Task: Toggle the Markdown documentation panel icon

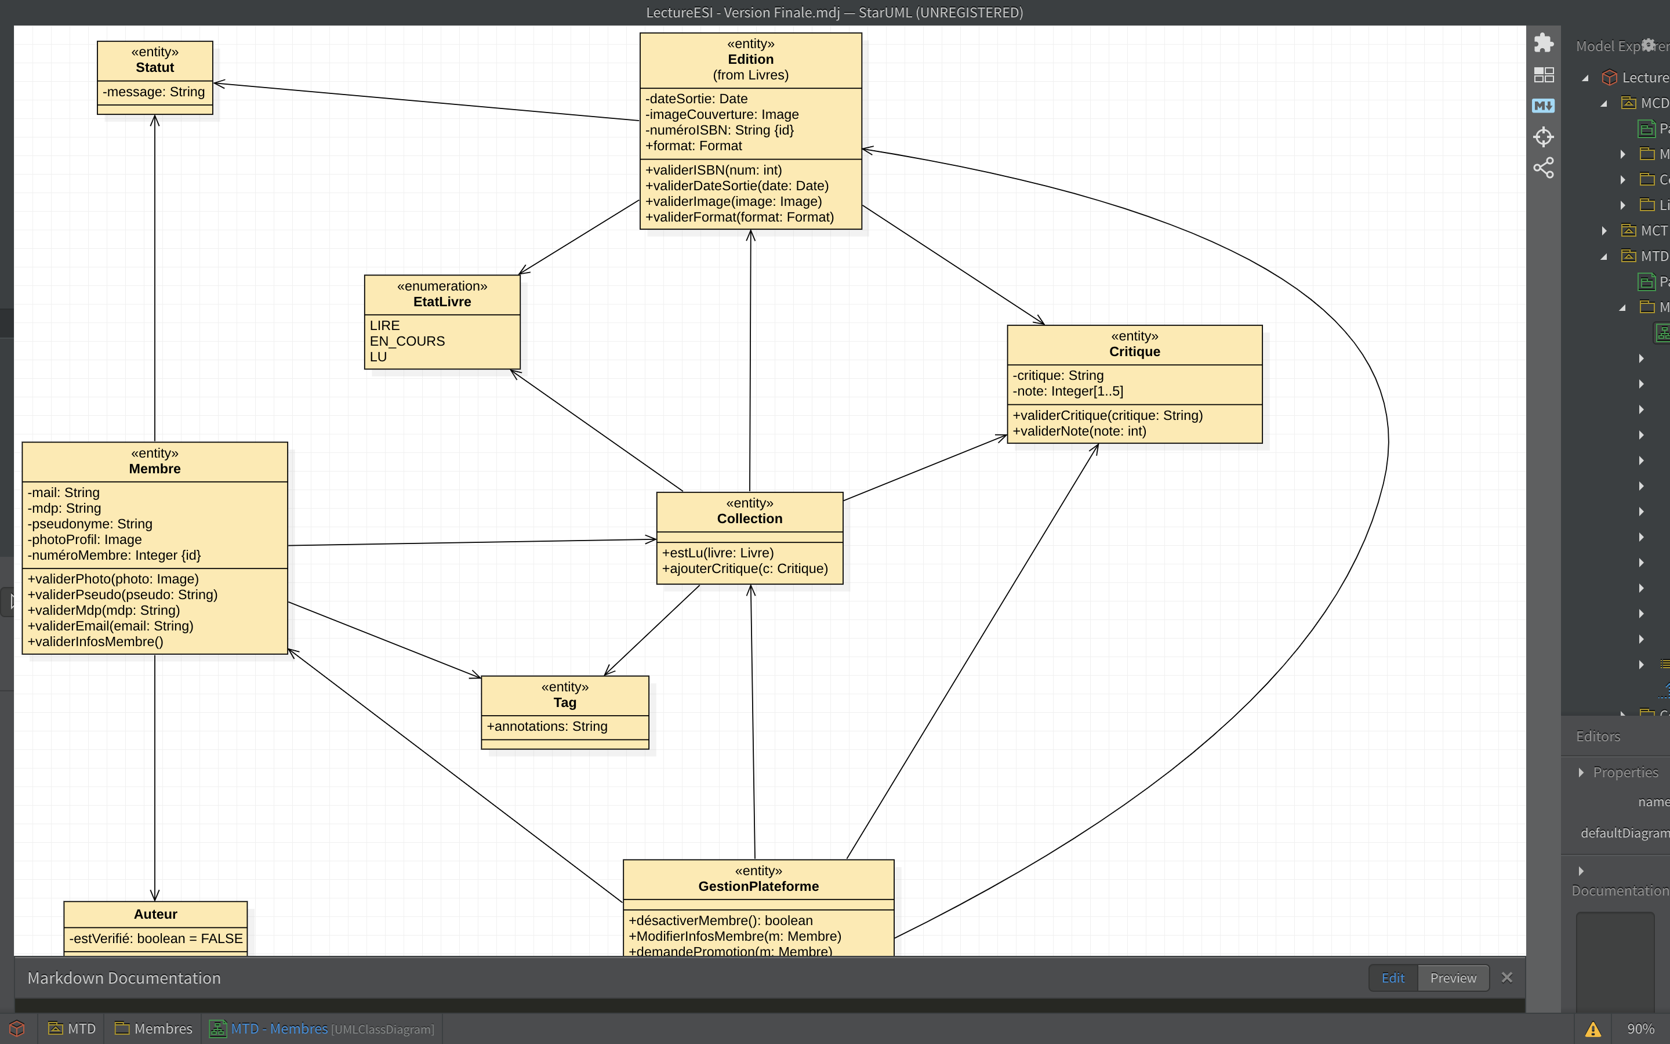Action: [x=1543, y=106]
